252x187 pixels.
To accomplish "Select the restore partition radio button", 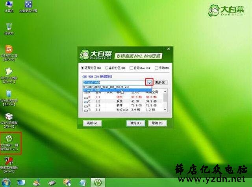I will click(82, 68).
